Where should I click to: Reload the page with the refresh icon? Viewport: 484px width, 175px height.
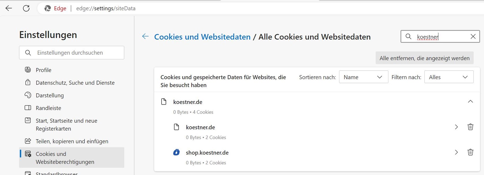pyautogui.click(x=26, y=8)
